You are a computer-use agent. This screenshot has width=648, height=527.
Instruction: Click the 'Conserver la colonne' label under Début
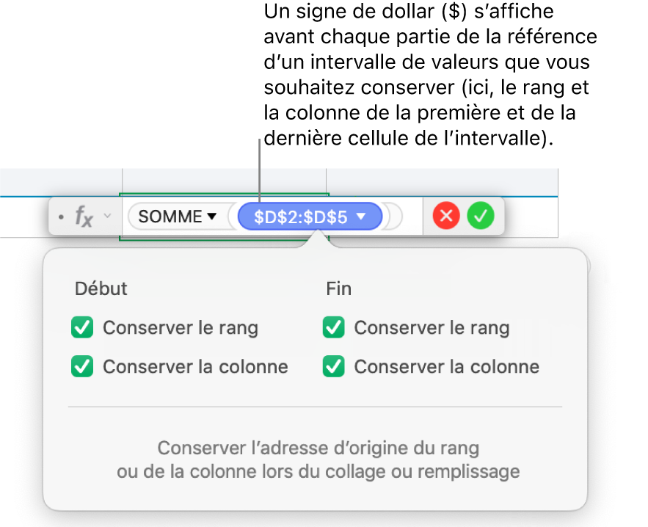click(x=195, y=366)
